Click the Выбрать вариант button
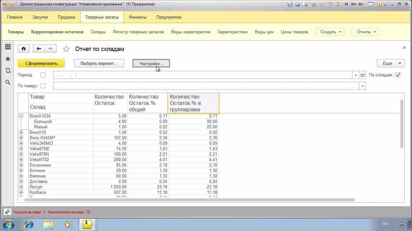 click(99, 64)
